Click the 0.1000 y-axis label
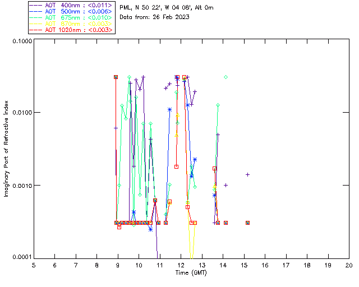The image size is (359, 287). coord(22,41)
